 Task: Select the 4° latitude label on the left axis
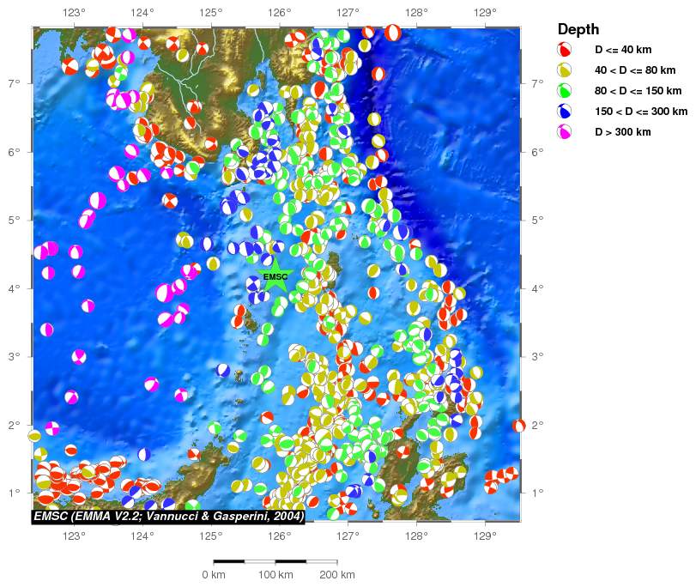click(x=16, y=288)
